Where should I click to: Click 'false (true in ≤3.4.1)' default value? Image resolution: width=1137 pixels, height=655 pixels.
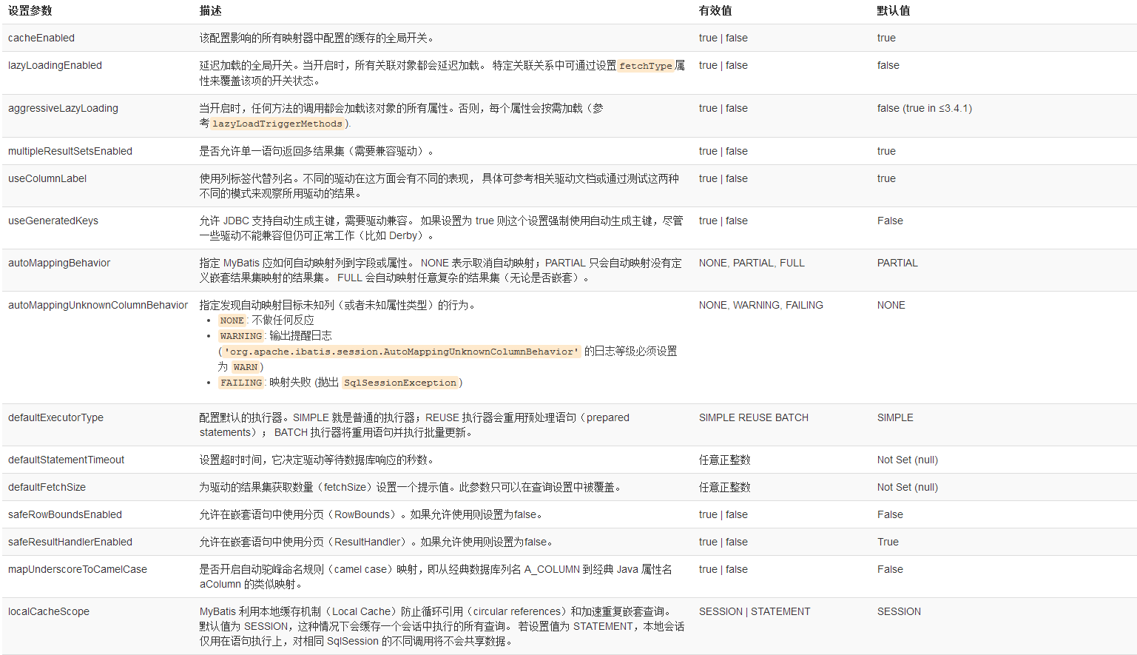pyautogui.click(x=925, y=108)
